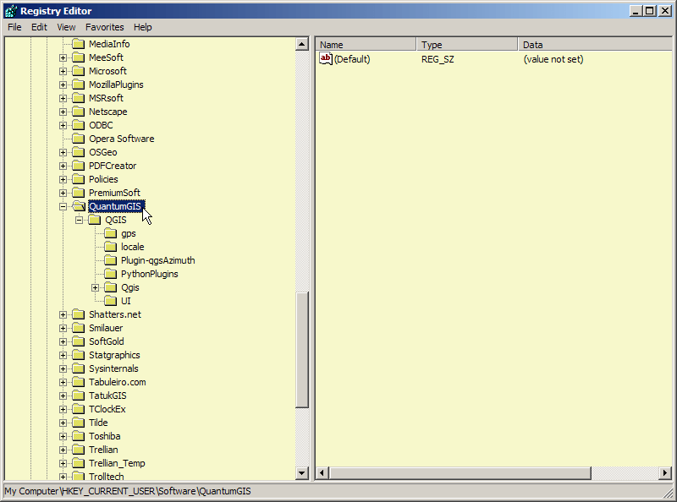Expand the MeeSoft key

(63, 57)
